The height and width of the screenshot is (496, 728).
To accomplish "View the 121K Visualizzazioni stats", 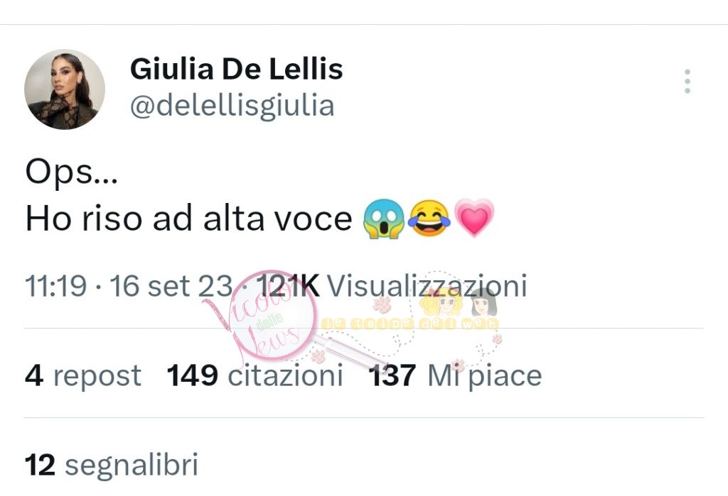I will click(392, 285).
